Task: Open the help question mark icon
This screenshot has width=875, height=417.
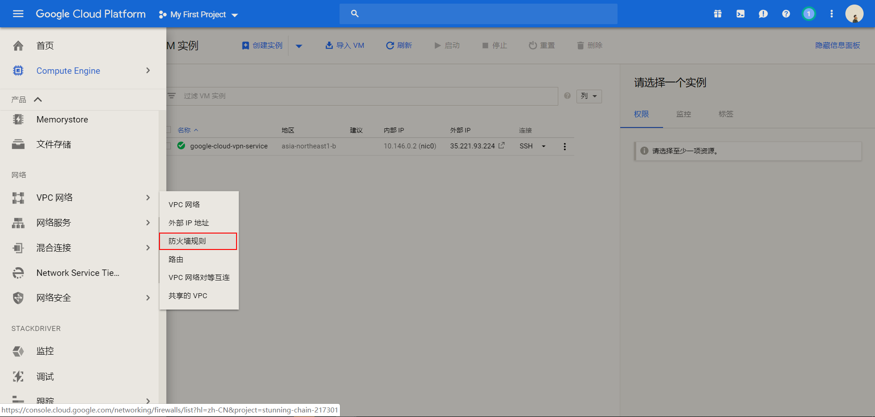Action: 786,14
